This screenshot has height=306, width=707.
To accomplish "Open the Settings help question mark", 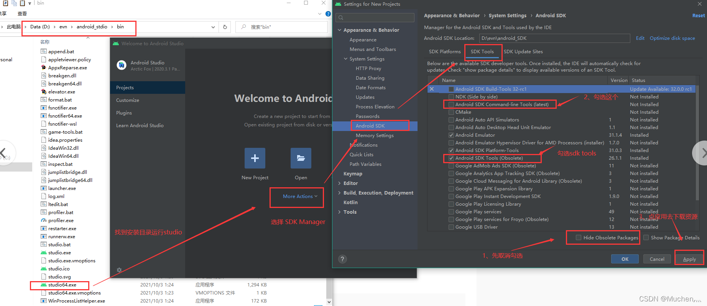I will coord(342,259).
